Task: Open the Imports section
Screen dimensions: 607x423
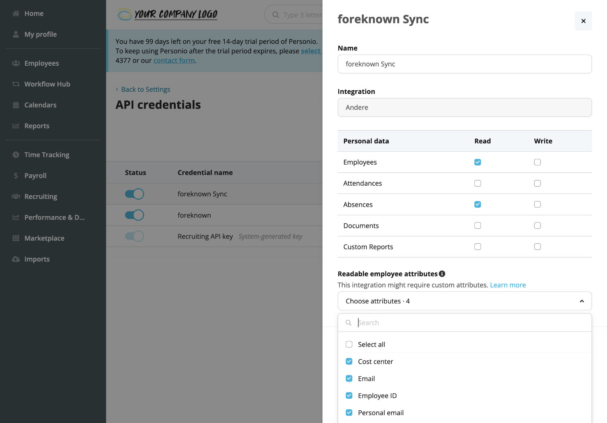Action: pyautogui.click(x=37, y=259)
